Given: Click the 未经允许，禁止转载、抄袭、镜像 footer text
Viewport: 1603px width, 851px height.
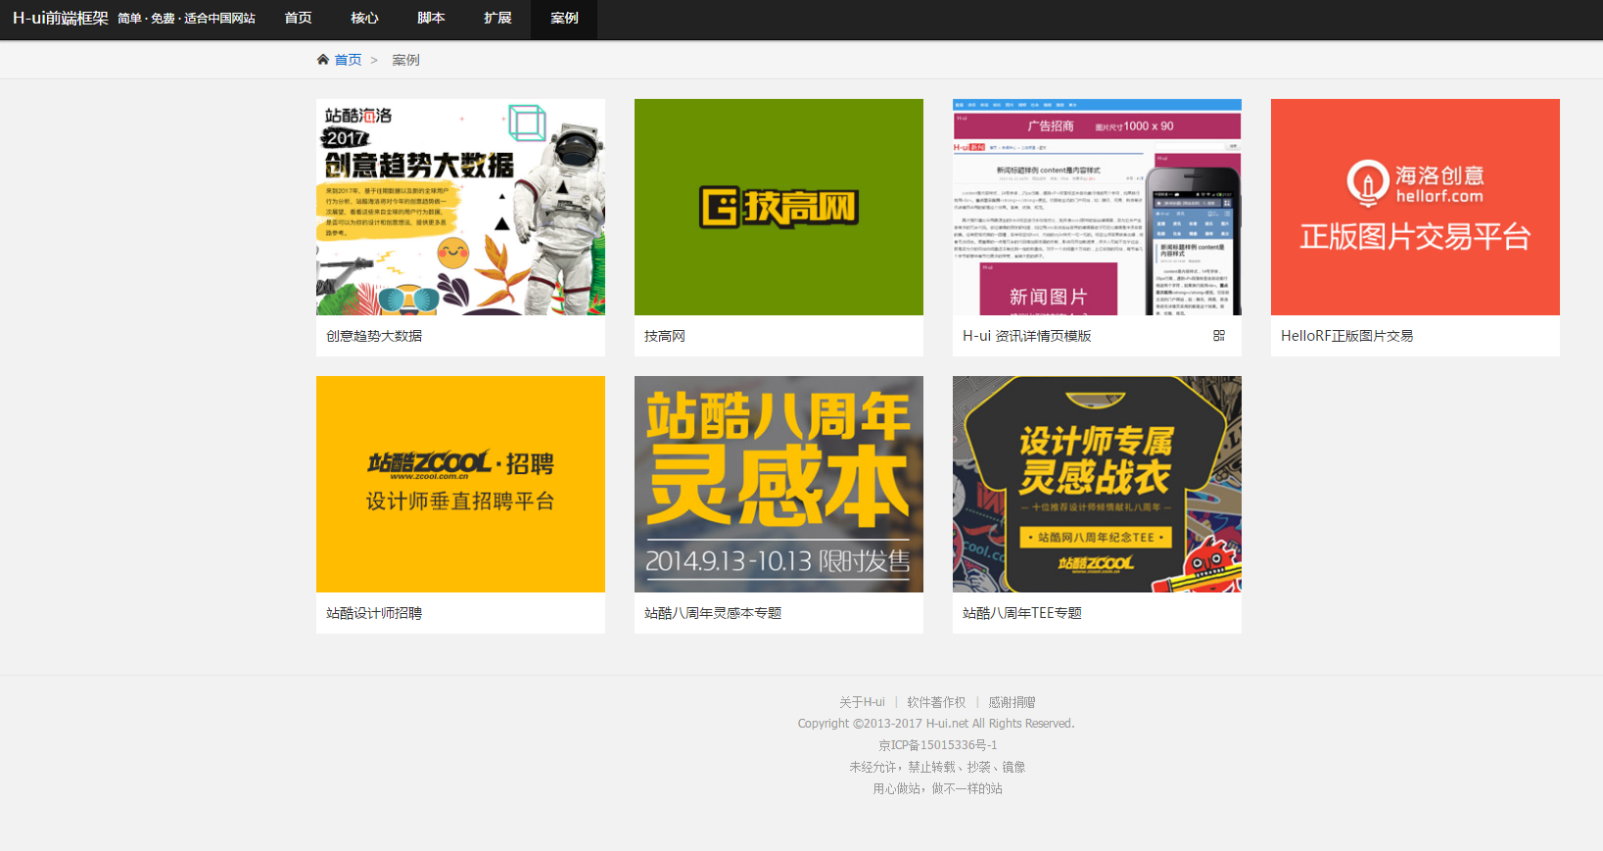Looking at the screenshot, I should pos(937,767).
